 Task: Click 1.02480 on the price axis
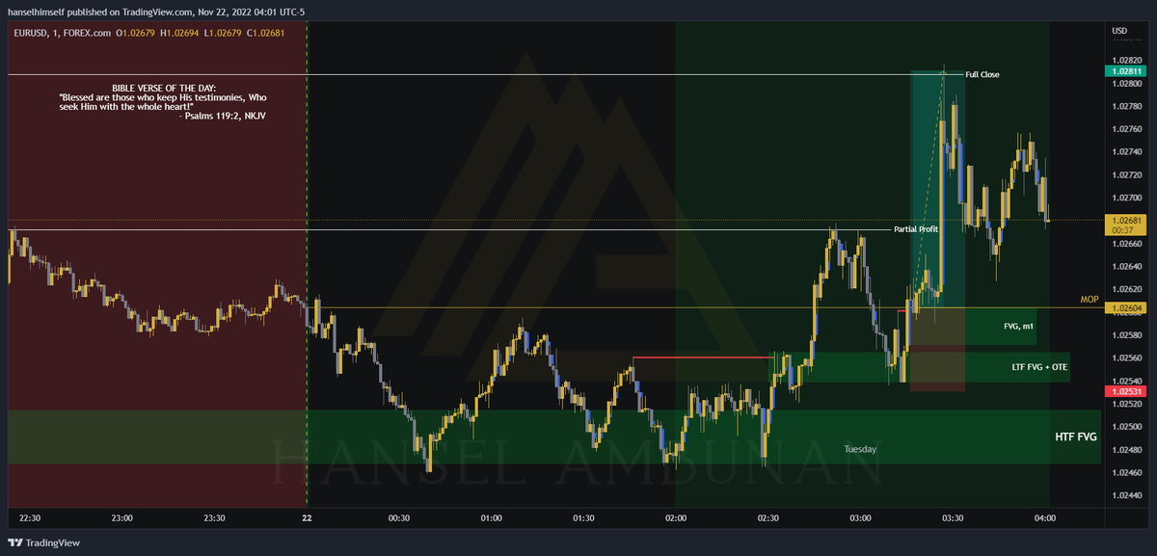click(x=1125, y=449)
